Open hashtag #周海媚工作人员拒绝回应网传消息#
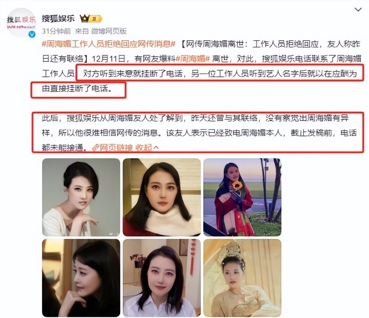The height and width of the screenshot is (318, 369). pyautogui.click(x=109, y=44)
